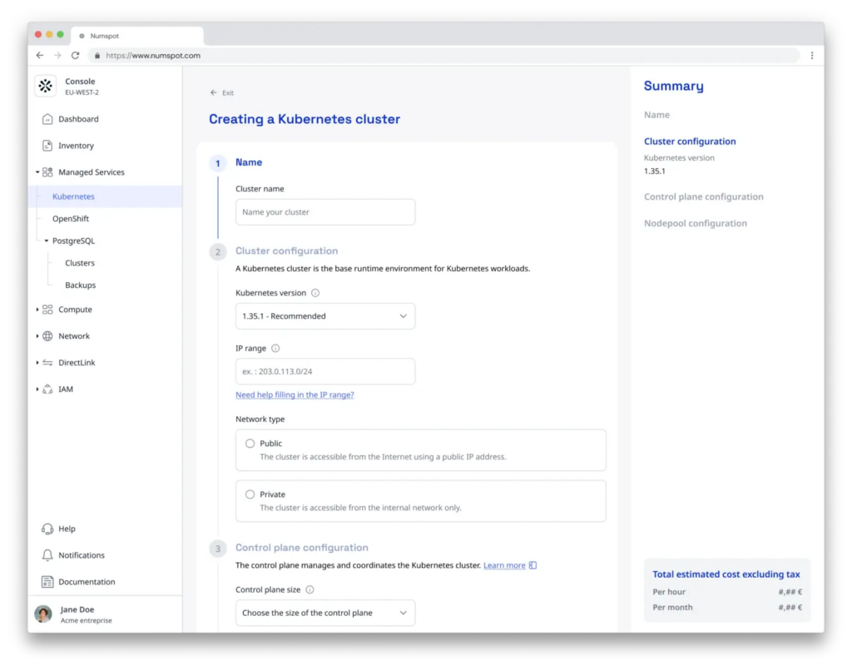Click the IP range info icon

pyautogui.click(x=275, y=349)
